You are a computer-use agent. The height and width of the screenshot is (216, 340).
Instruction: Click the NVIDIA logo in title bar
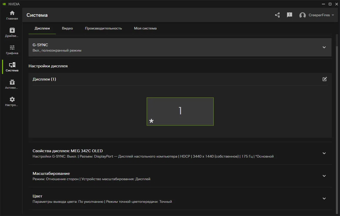4,4
